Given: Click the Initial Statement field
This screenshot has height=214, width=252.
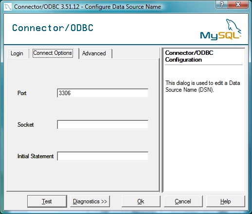Looking at the screenshot, I should (x=103, y=156).
